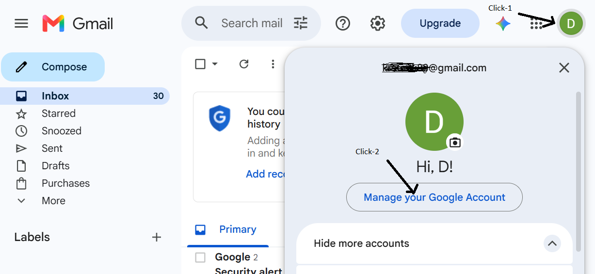Click the Hi, D! greeting

click(x=434, y=167)
